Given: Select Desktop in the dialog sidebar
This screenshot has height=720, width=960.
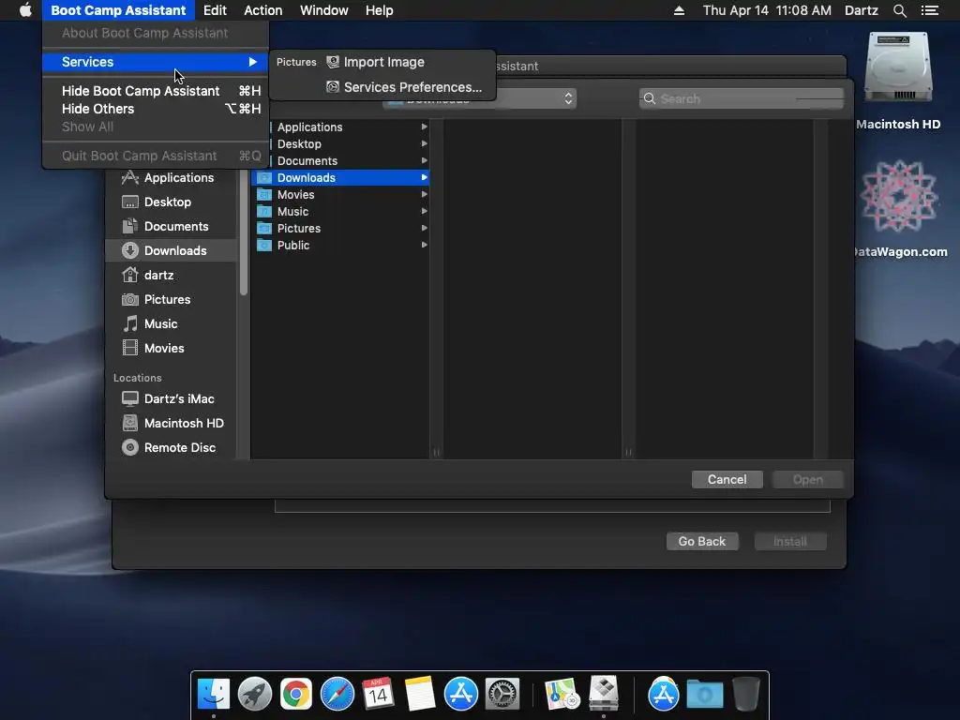Looking at the screenshot, I should (171, 202).
